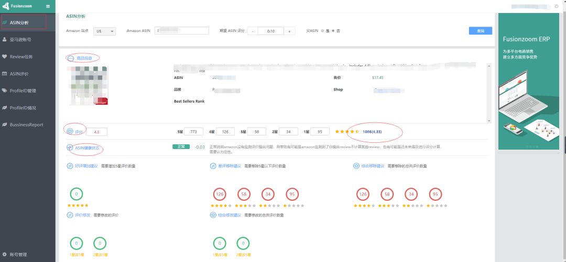Toggle the sidebar hamburger menu icon
The width and height of the screenshot is (566, 262).
click(x=48, y=6)
